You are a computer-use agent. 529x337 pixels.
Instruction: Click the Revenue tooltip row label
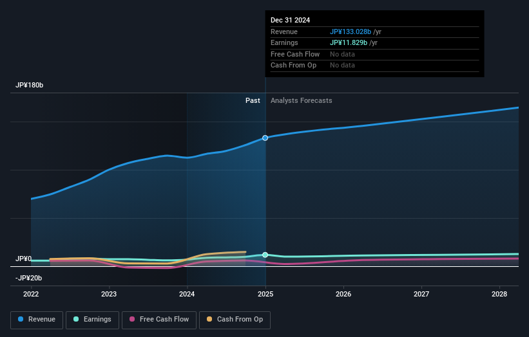[x=284, y=32]
